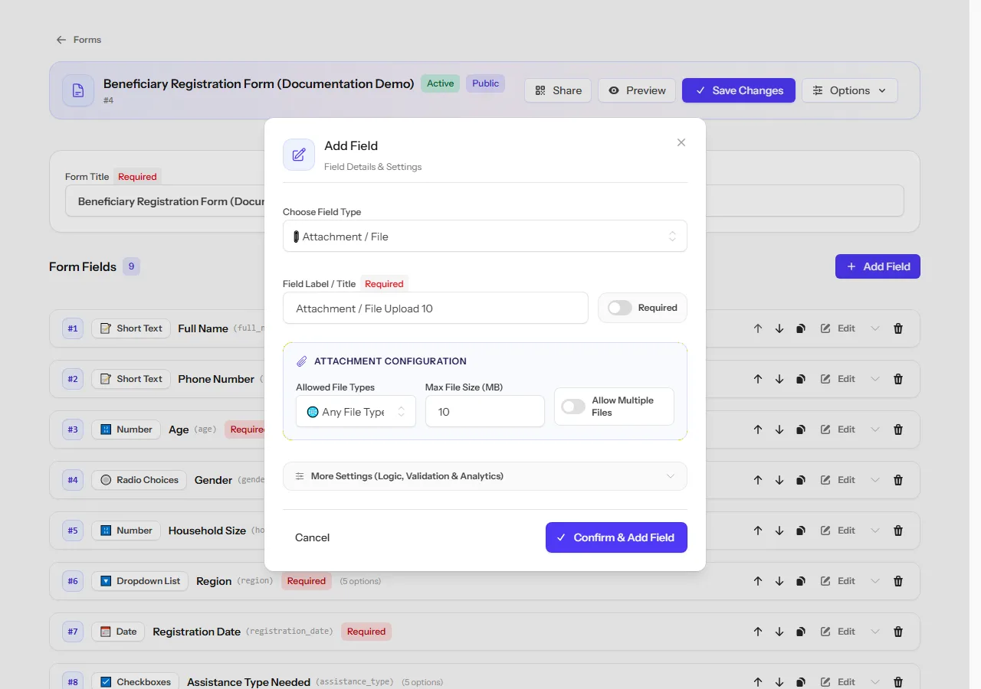Confirm & Add Field
The height and width of the screenshot is (689, 981).
point(616,537)
